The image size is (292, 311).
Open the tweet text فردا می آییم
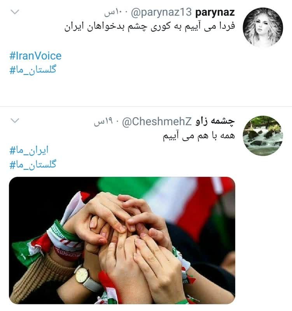(x=150, y=27)
